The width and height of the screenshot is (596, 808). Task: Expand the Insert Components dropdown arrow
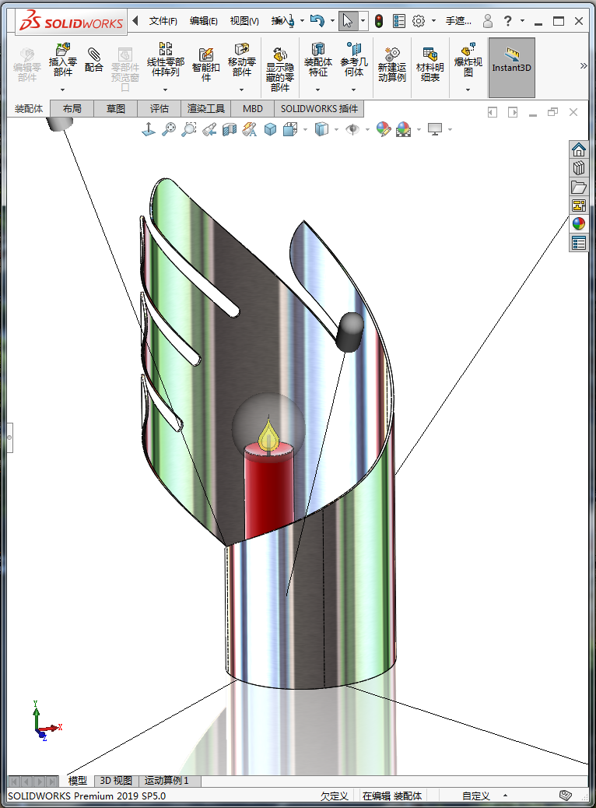pos(62,90)
